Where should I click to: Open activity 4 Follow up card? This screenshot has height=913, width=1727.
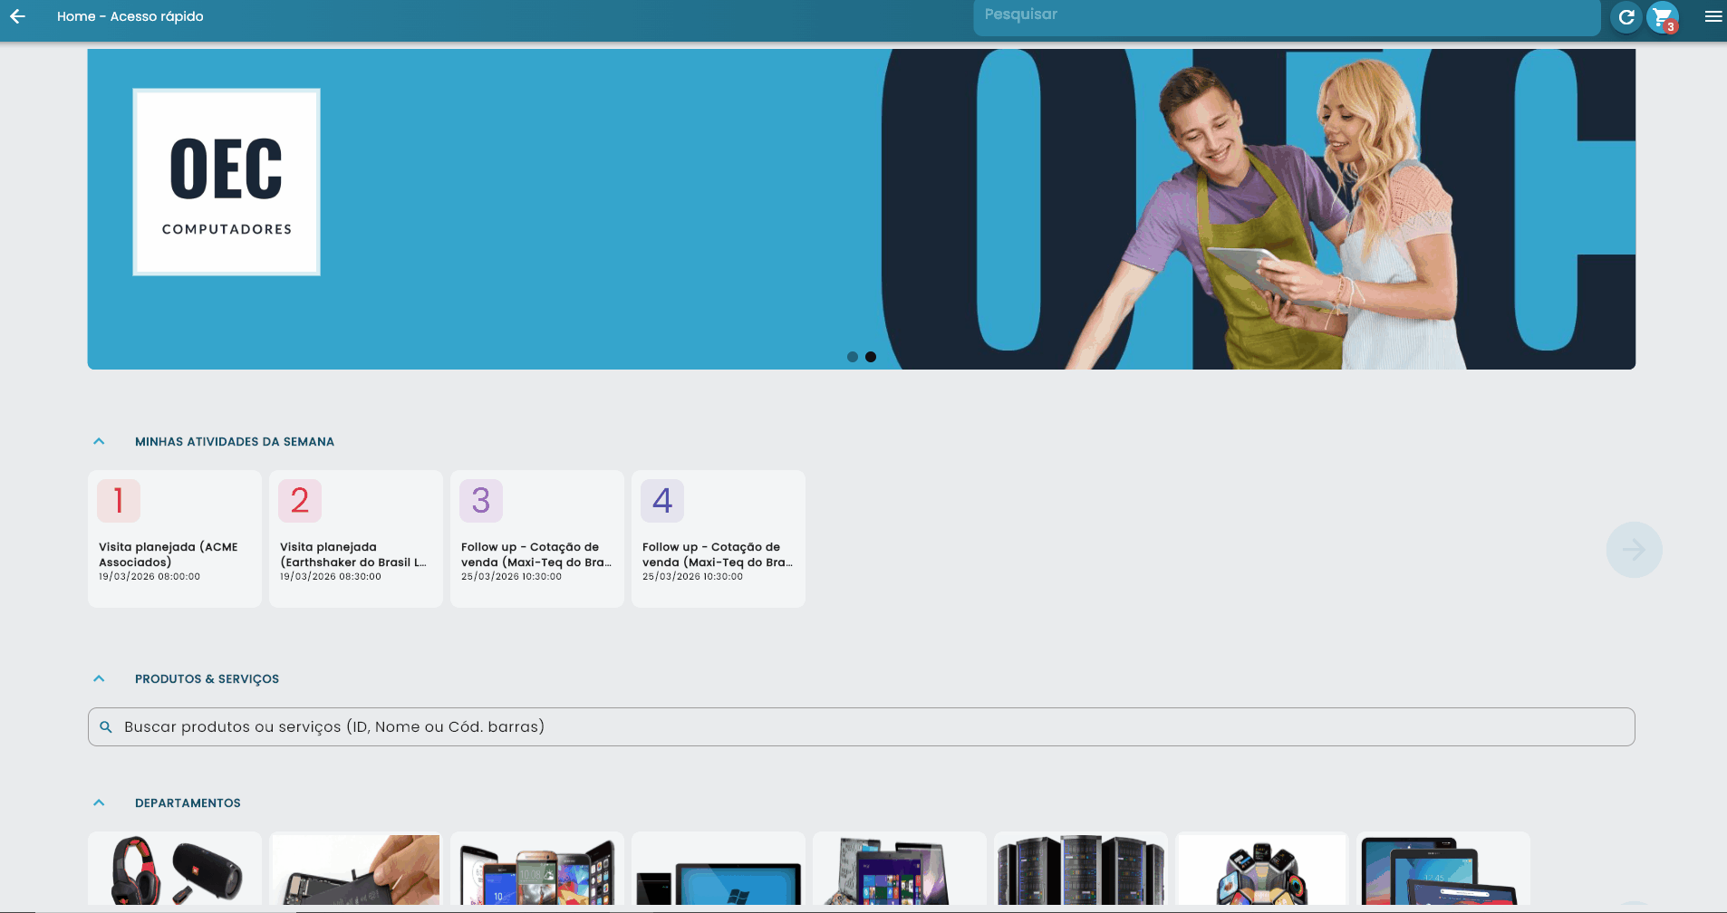coord(719,539)
